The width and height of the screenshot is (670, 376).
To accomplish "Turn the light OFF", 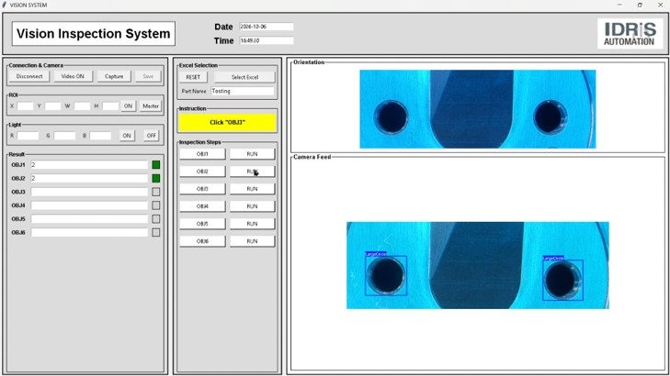I will point(152,136).
